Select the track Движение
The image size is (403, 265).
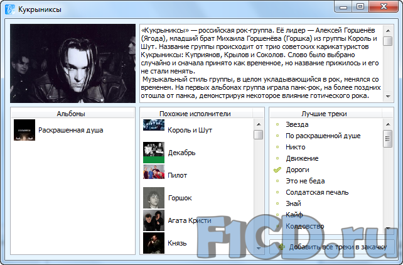click(302, 158)
